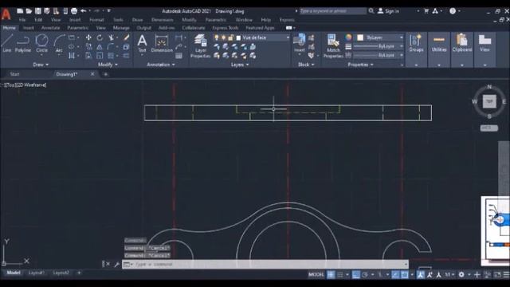Click the Text annotation tool

142,44
